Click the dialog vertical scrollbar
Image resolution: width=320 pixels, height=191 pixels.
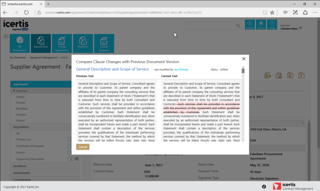click(243, 104)
